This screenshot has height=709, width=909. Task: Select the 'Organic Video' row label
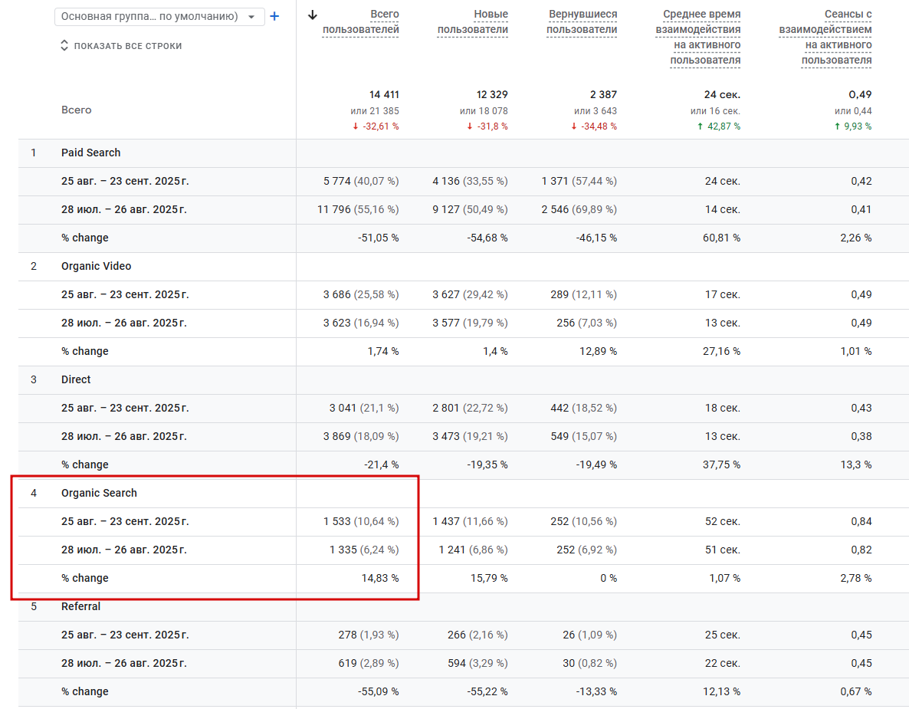coord(97,266)
